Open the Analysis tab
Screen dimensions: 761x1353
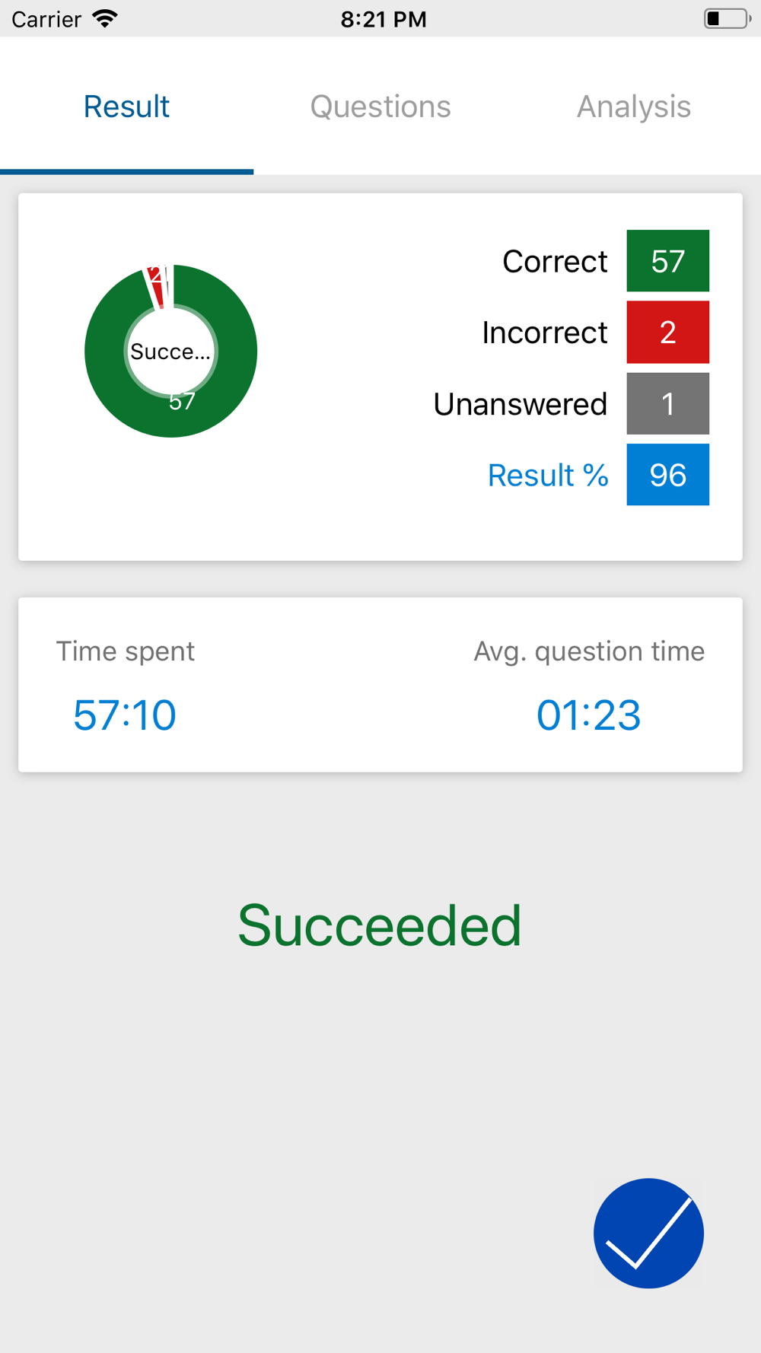tap(633, 107)
